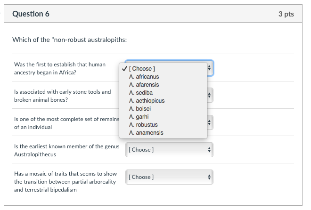Image resolution: width=311 pixels, height=210 pixels.
Task: Click the early stone tools prompt text
Action: 62,96
